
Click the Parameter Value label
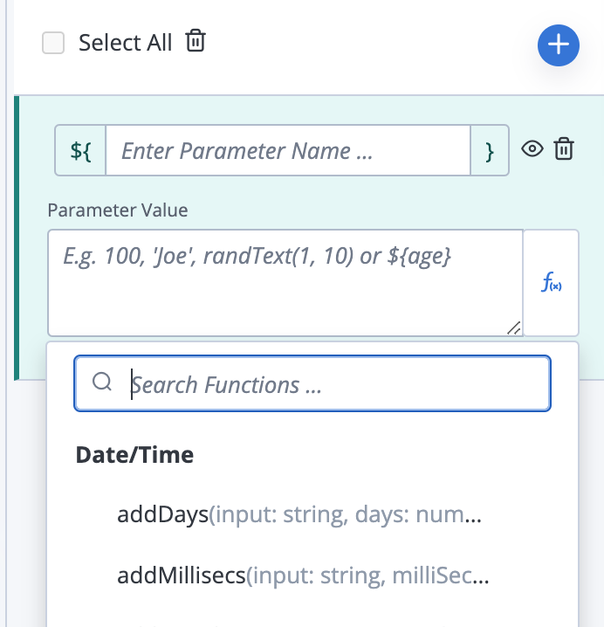click(x=117, y=210)
